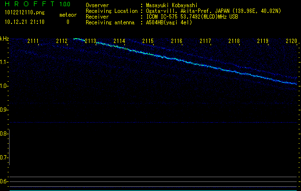Click the Ovserver field label
This screenshot has width=301, height=191.
(97, 5)
